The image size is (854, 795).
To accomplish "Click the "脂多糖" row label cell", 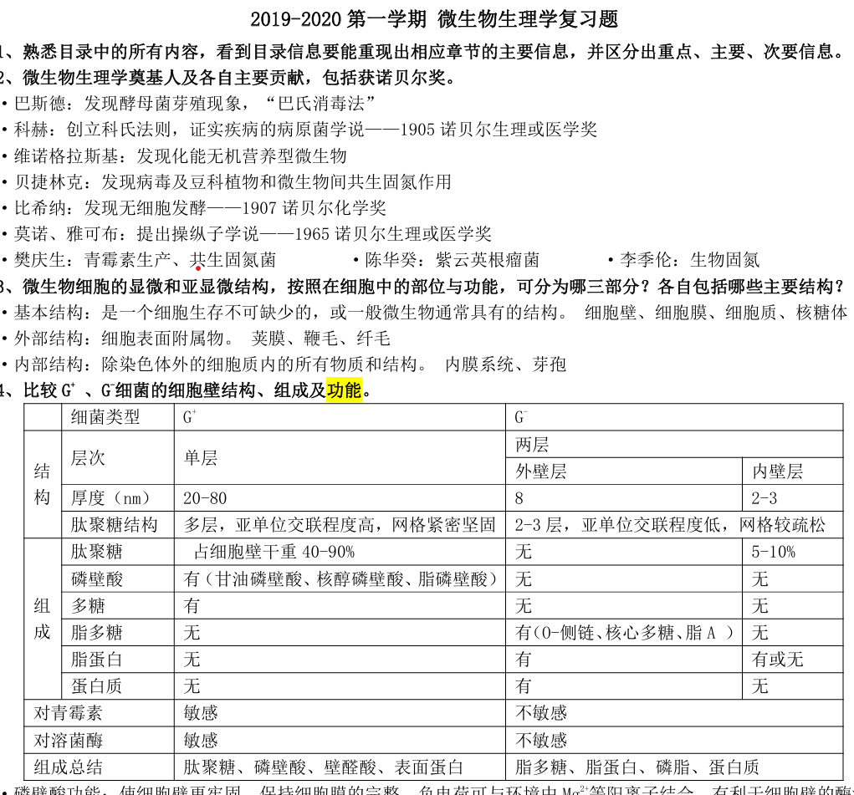I will tap(97, 632).
